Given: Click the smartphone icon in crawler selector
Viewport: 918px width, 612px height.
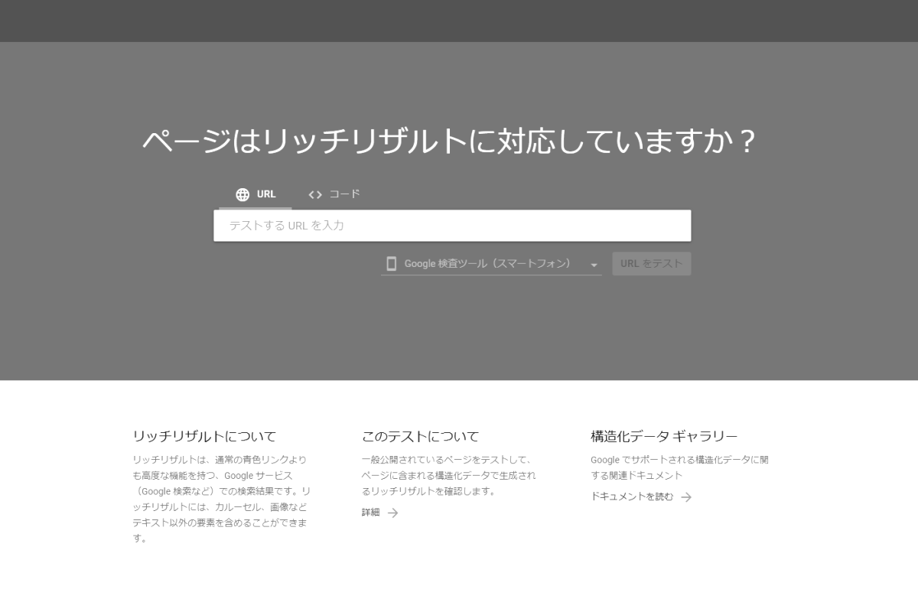Looking at the screenshot, I should point(392,264).
